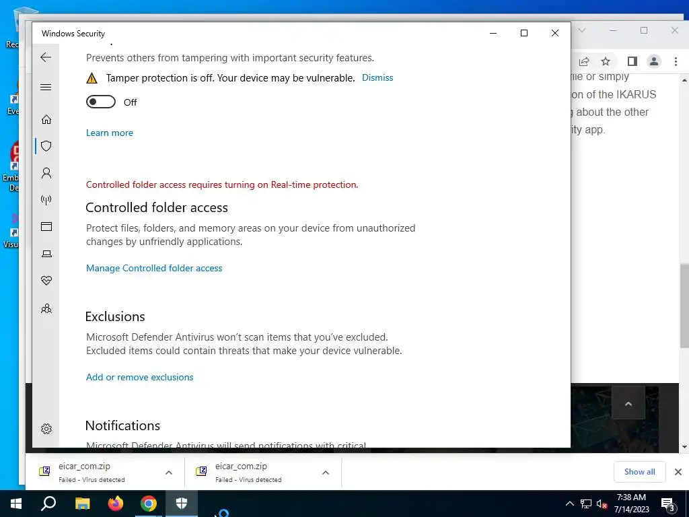689x517 pixels.
Task: Open the clock showing 7:38 AM
Action: coord(631,504)
